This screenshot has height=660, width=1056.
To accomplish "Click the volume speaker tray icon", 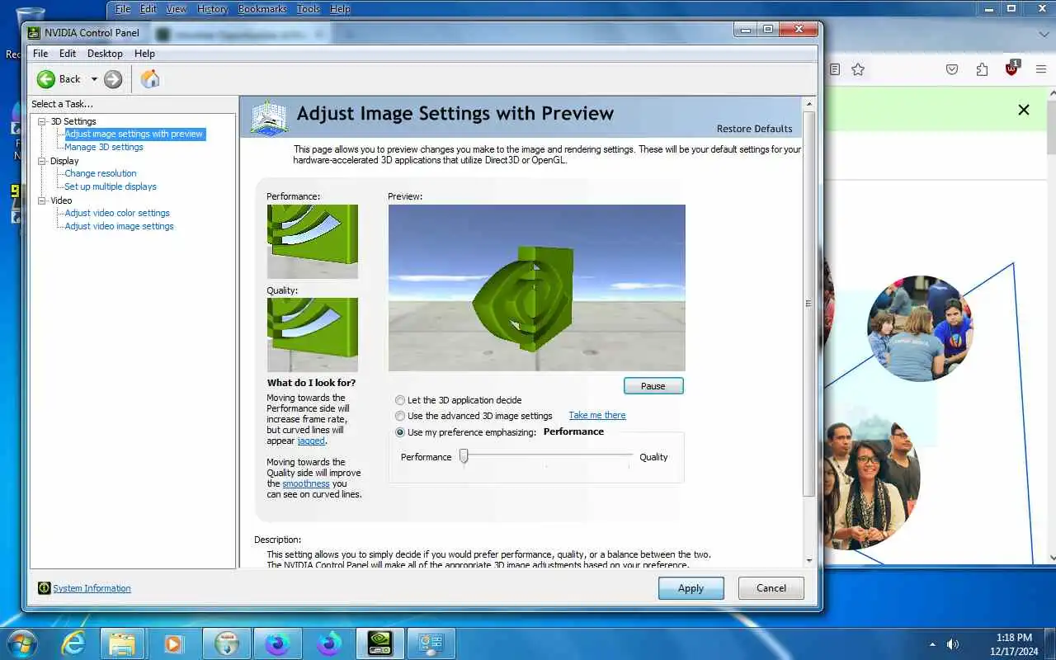I will coord(953,643).
